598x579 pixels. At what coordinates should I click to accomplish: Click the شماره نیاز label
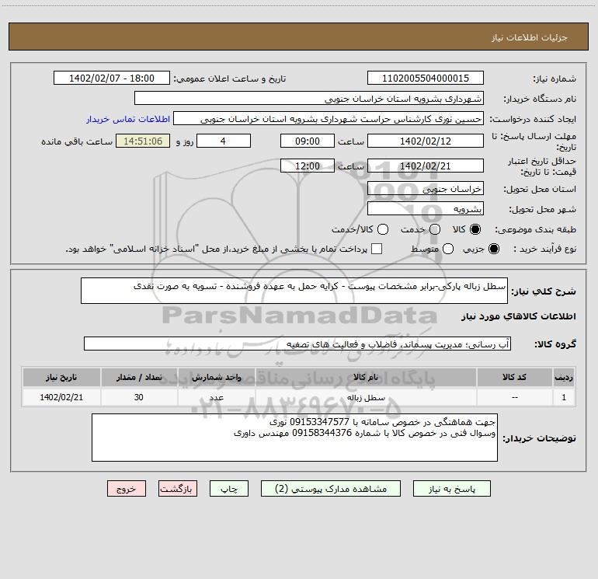click(555, 78)
